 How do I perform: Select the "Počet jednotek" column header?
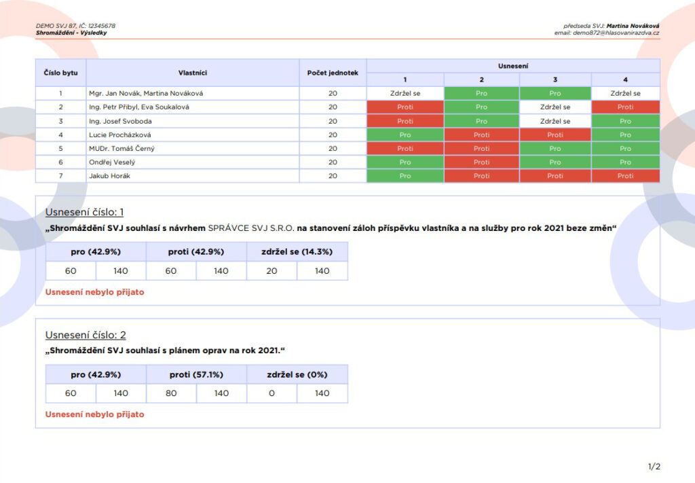point(333,72)
